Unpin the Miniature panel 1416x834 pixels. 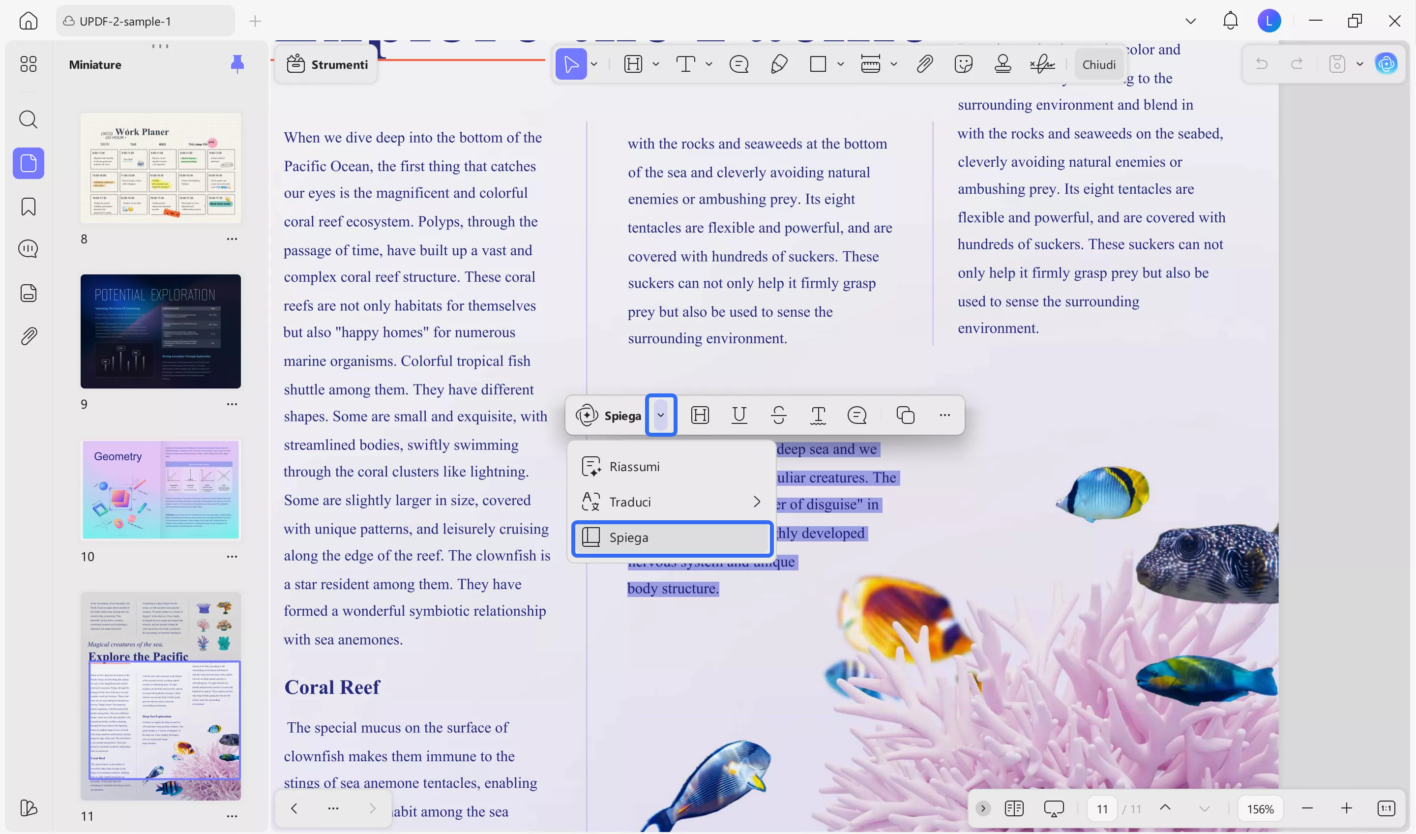tap(237, 64)
